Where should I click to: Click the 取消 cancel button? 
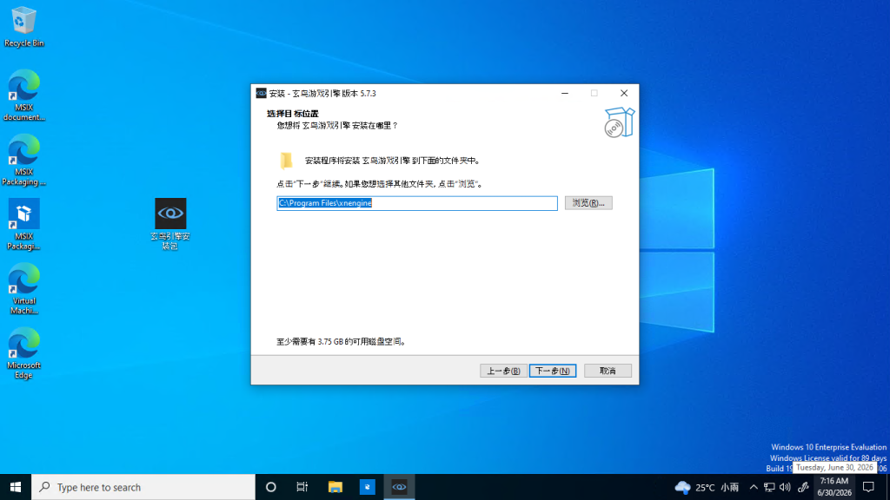[x=608, y=371]
